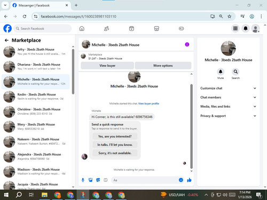
Task: Record a voice clip with microphone icon
Action: click(x=83, y=180)
